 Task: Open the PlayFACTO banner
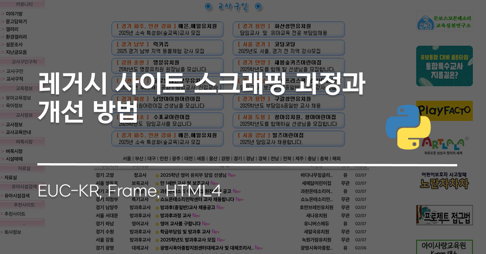tap(444, 111)
